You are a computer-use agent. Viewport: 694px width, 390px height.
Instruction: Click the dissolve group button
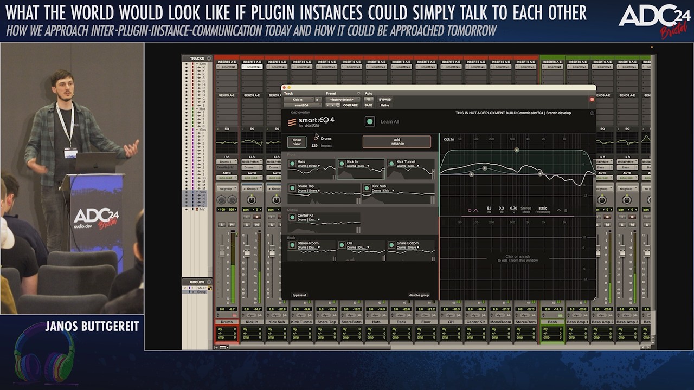coord(419,295)
